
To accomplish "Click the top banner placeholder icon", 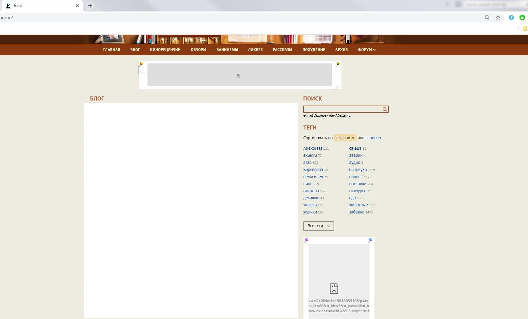I will pos(238,76).
